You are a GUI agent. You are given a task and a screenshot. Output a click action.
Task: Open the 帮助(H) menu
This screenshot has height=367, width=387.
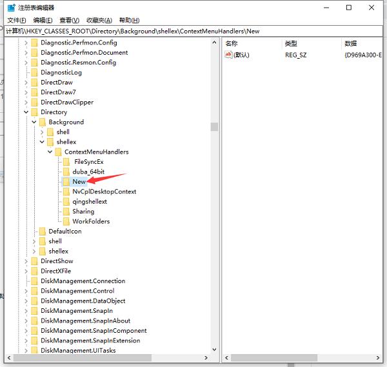pyautogui.click(x=130, y=20)
